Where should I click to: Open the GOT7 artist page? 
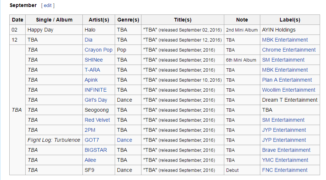[x=92, y=140]
